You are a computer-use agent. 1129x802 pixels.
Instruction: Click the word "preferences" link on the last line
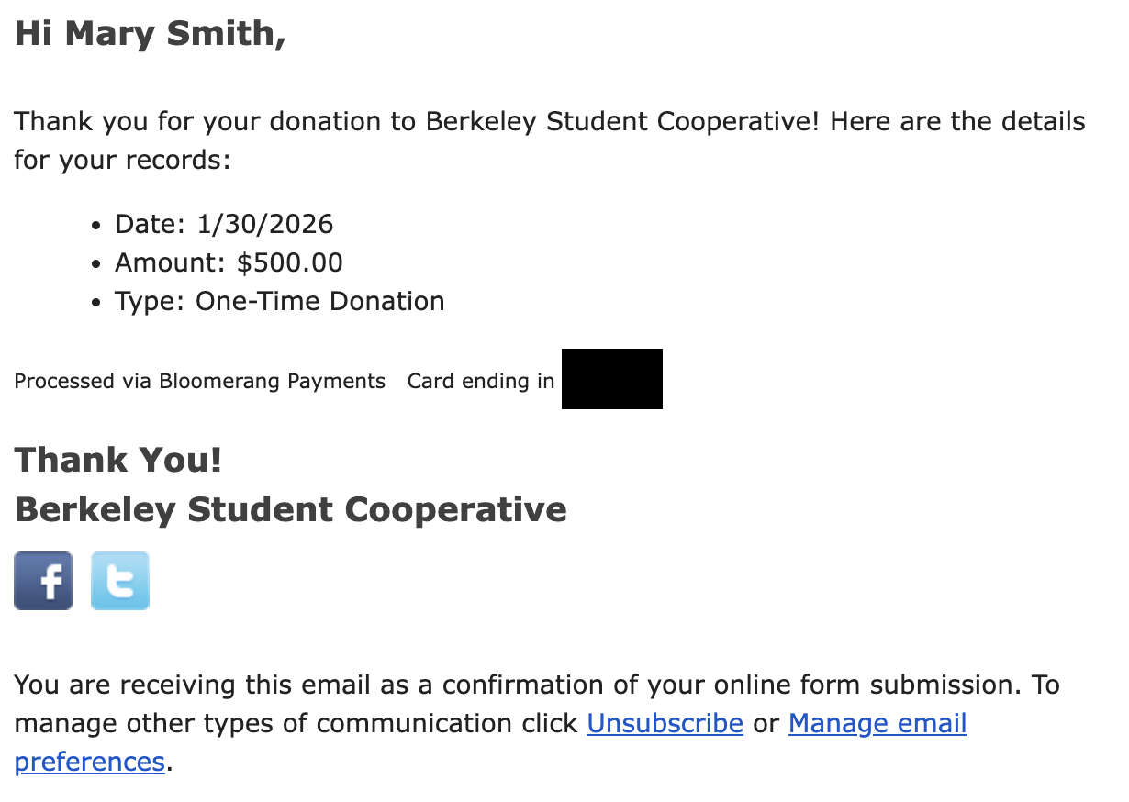point(89,762)
